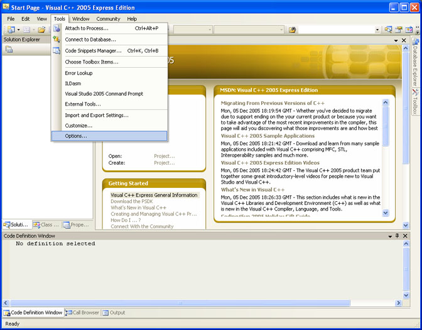The width and height of the screenshot is (422, 330).
Task: Pin the Code Definition Window with pushpin
Action: pyautogui.click(x=397, y=236)
